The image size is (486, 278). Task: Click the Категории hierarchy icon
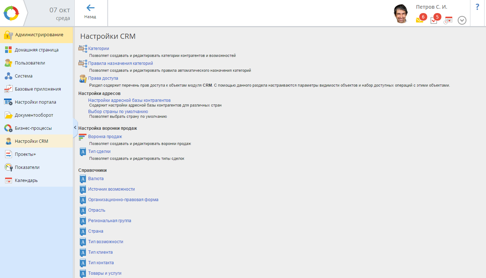click(83, 49)
